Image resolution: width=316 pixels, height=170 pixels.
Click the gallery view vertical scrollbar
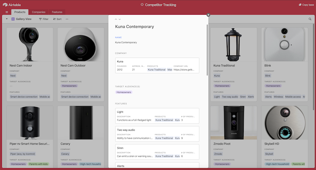(313, 67)
